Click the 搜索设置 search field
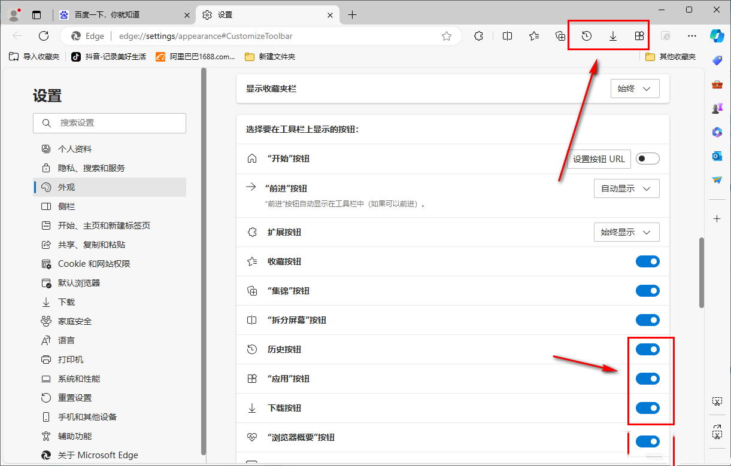The image size is (731, 466). (110, 123)
